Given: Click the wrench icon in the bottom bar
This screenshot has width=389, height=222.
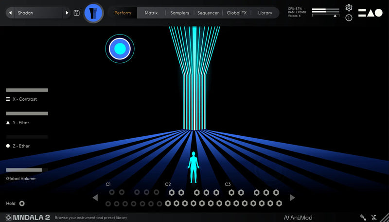Looking at the screenshot, I should point(363,218).
